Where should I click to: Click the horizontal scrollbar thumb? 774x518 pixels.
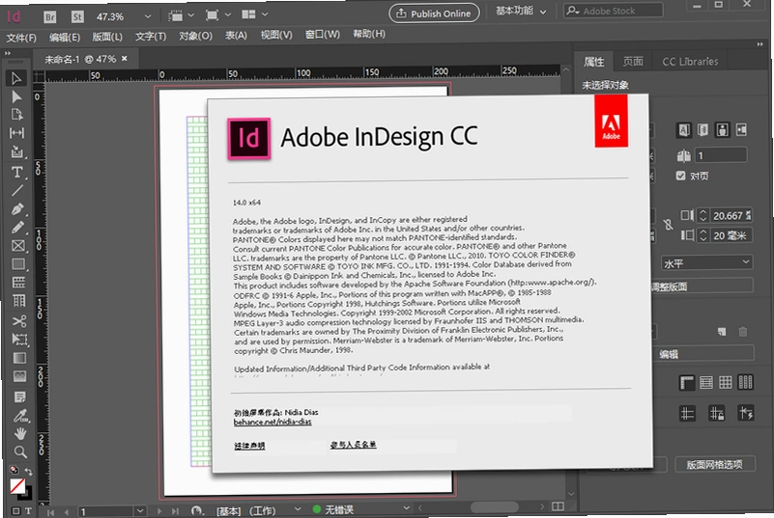pyautogui.click(x=494, y=507)
